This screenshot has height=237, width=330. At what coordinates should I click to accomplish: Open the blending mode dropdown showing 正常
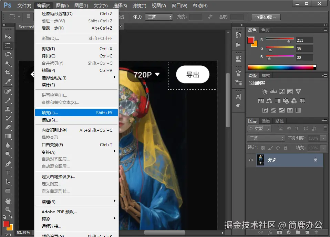pyautogui.click(x=265, y=138)
